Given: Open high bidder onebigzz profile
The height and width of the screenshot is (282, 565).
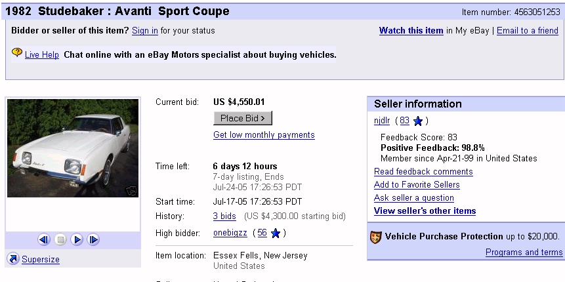Looking at the screenshot, I should tap(230, 233).
